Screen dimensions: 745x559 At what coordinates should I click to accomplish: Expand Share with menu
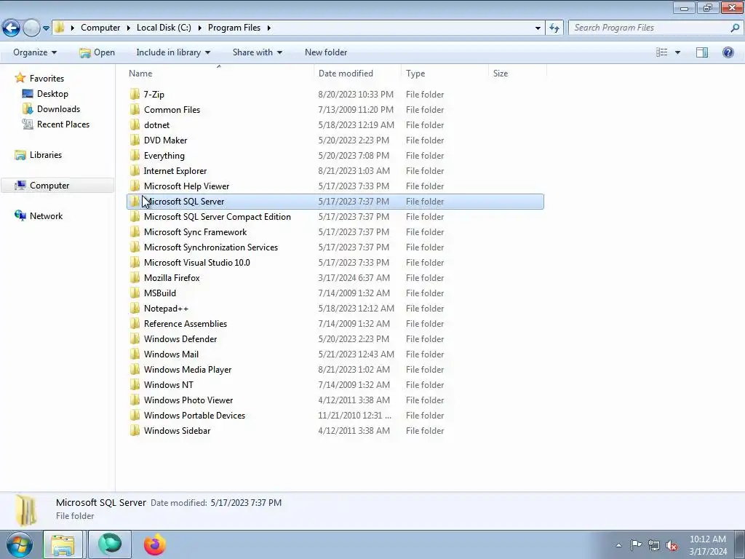[x=257, y=52]
